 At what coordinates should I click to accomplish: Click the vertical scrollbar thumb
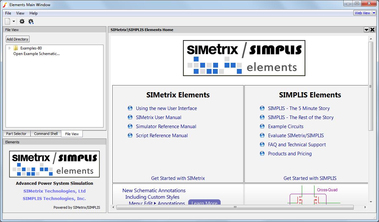pos(371,86)
